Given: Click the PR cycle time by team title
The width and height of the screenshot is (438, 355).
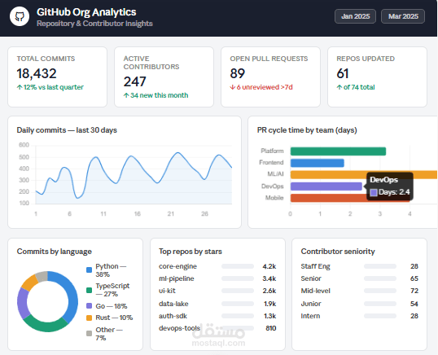Looking at the screenshot, I should tap(307, 130).
